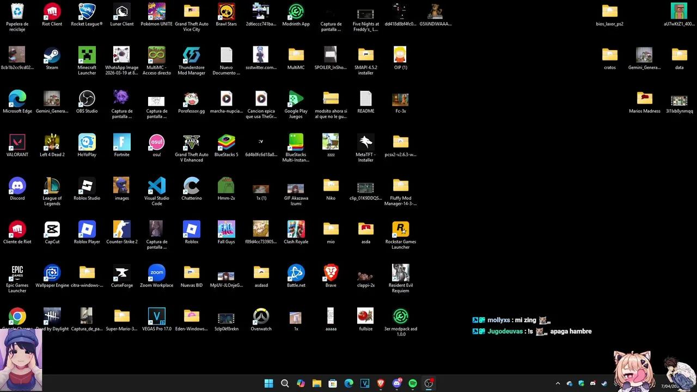Launch Steam from the desktop

pos(52,58)
